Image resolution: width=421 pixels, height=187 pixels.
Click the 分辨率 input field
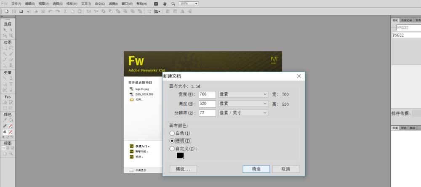click(207, 113)
